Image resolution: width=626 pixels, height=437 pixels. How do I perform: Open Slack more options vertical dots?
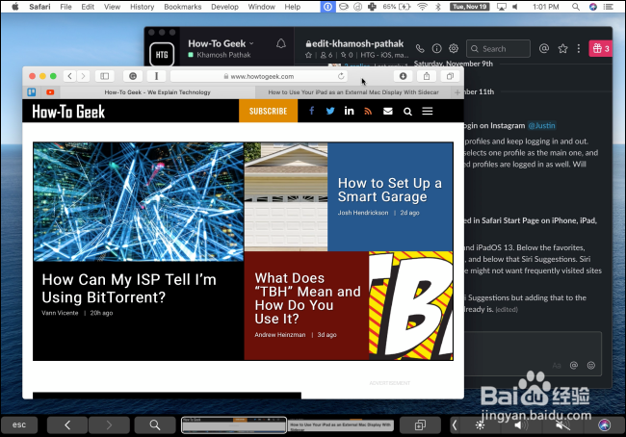579,49
